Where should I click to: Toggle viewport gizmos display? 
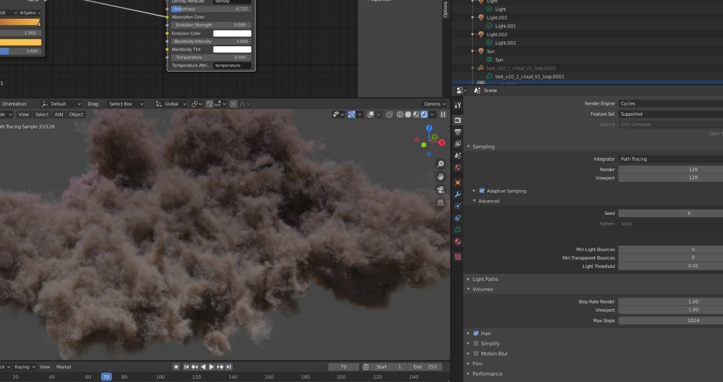351,115
